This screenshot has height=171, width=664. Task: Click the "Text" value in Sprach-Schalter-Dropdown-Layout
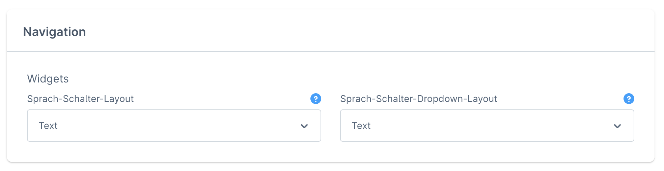point(361,126)
